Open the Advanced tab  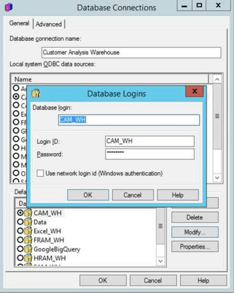point(49,24)
